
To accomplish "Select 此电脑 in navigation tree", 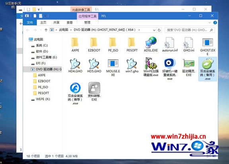I will point(36,39).
